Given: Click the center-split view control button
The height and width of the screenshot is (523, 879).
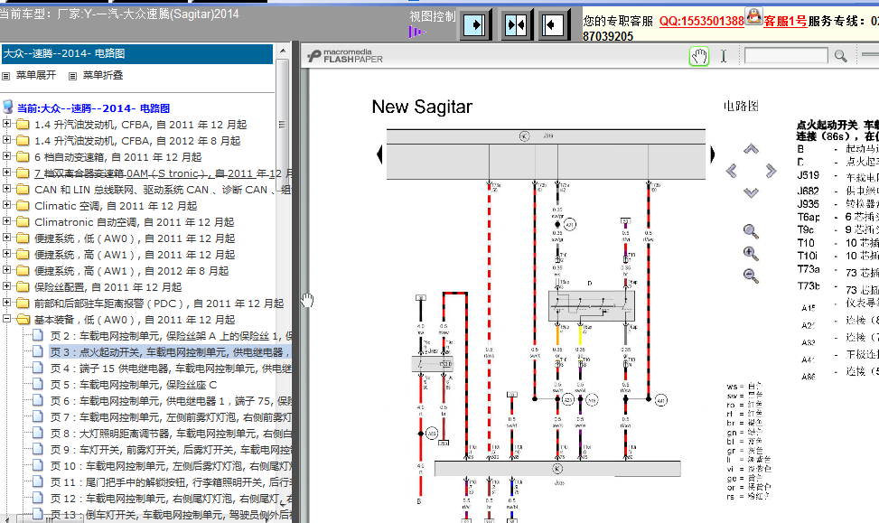Looking at the screenshot, I should [x=516, y=24].
